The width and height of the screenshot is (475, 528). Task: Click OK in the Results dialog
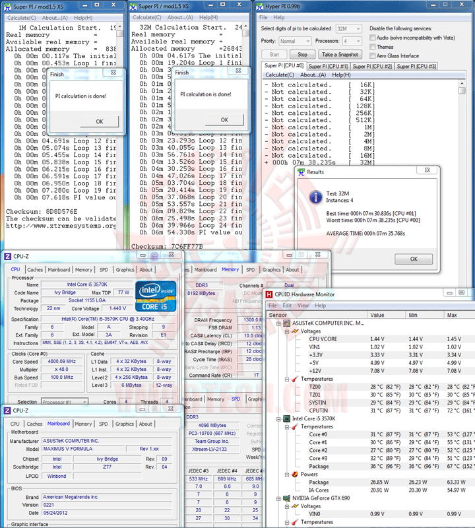point(414,259)
